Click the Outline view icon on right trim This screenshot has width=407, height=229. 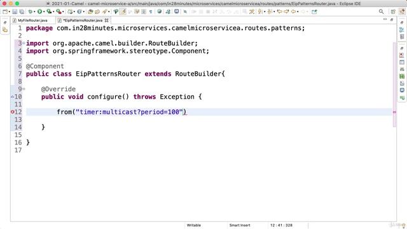(x=402, y=30)
